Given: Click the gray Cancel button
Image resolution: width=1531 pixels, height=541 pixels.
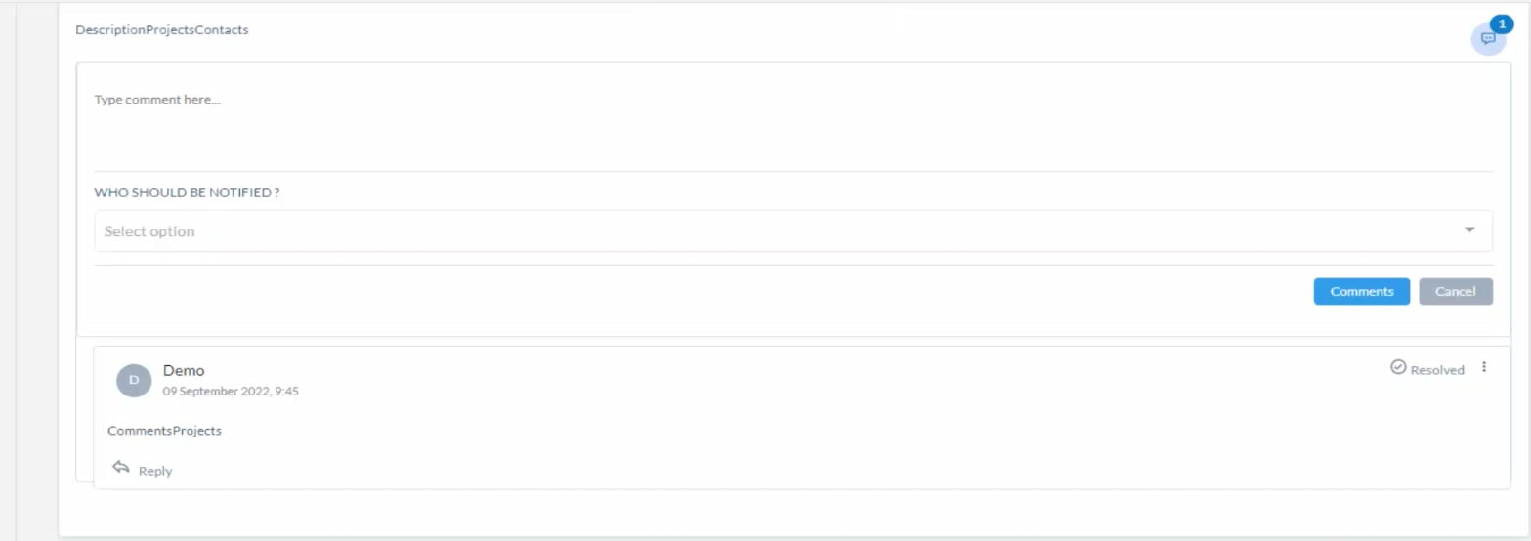Looking at the screenshot, I should [x=1456, y=291].
